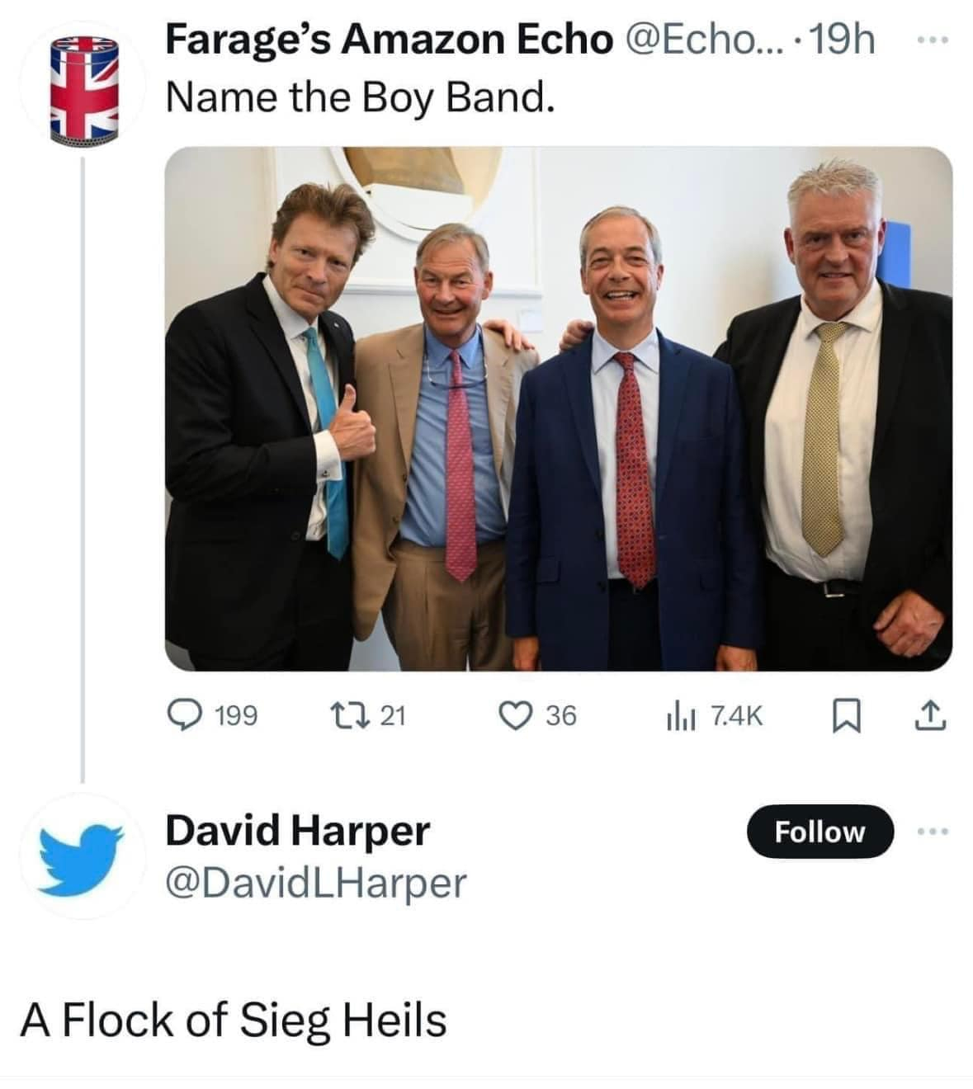The width and height of the screenshot is (973, 1089).
Task: Click the "A Flock of Sieg Heils" reply text
Action: [234, 1020]
